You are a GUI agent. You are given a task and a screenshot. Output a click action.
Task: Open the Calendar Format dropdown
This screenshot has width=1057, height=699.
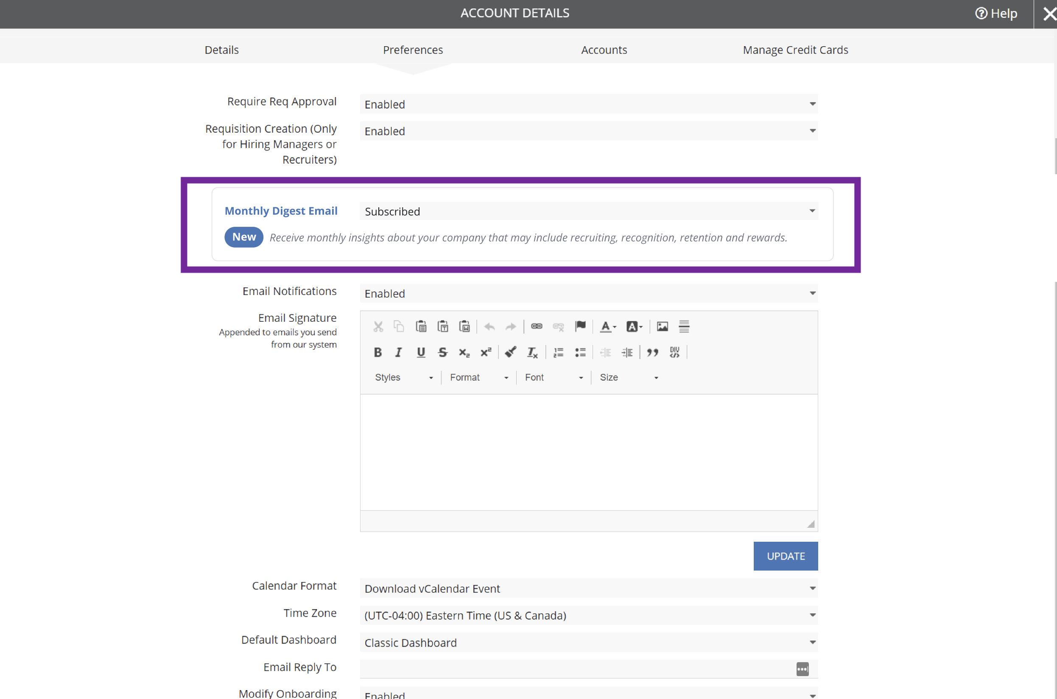(x=589, y=588)
